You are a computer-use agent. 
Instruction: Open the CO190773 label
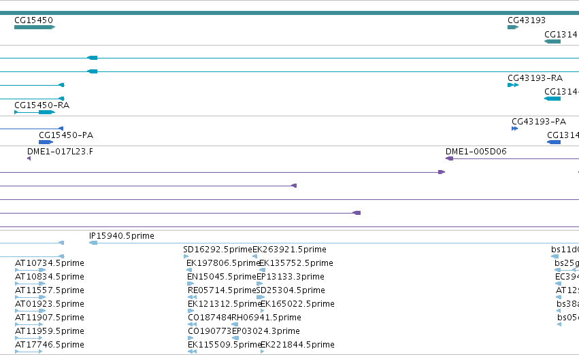click(210, 331)
